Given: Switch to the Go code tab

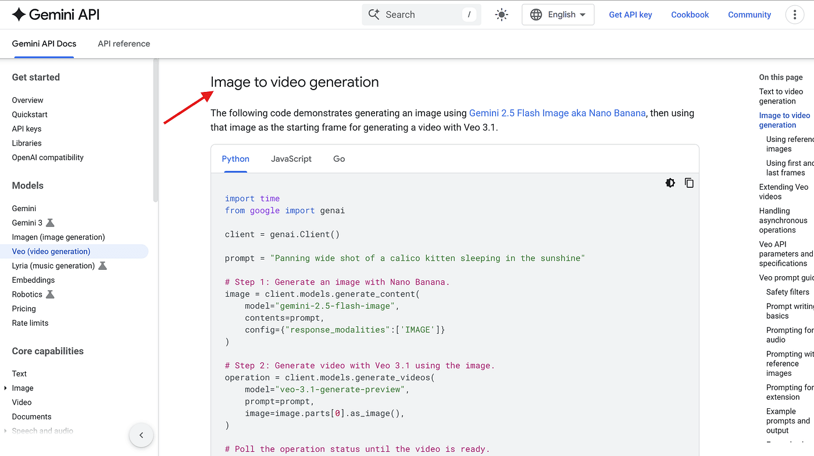Looking at the screenshot, I should click(339, 159).
